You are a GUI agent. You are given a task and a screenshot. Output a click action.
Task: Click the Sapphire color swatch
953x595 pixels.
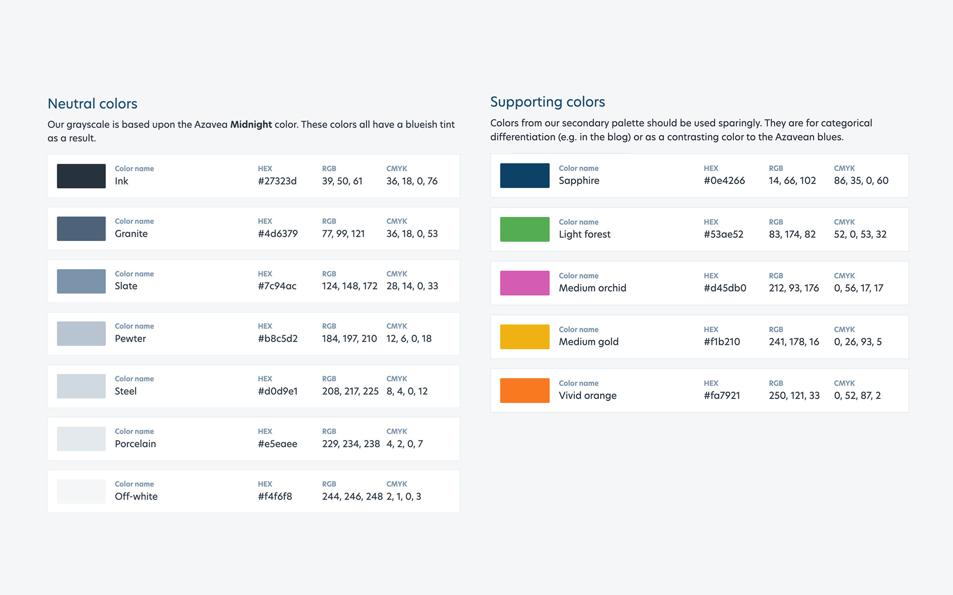525,175
